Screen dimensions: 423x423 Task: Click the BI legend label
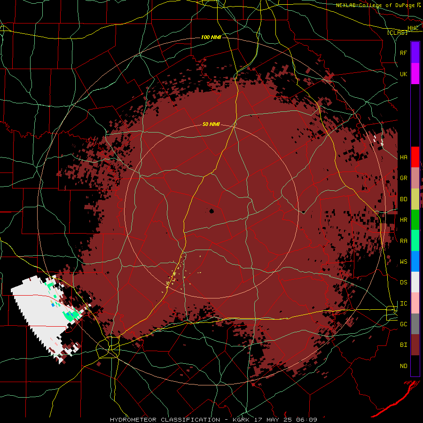tap(404, 345)
